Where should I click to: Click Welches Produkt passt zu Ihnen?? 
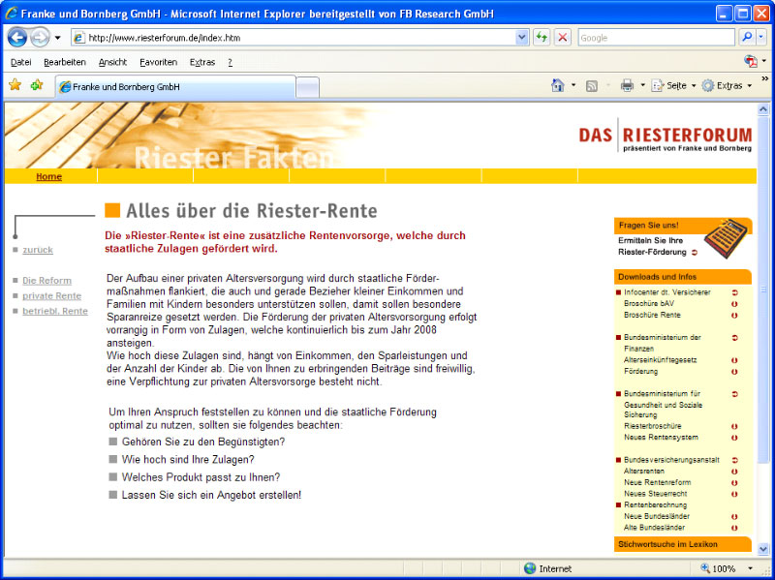tap(201, 477)
